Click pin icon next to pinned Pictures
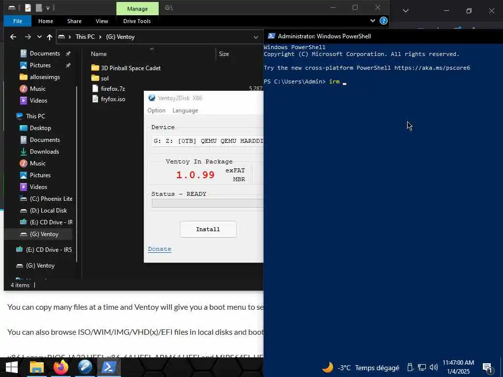The image size is (503, 377). point(68,65)
